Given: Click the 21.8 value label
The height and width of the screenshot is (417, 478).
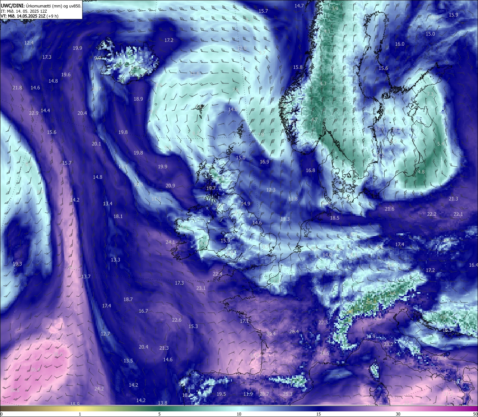Looking at the screenshot, I should pos(17,88).
